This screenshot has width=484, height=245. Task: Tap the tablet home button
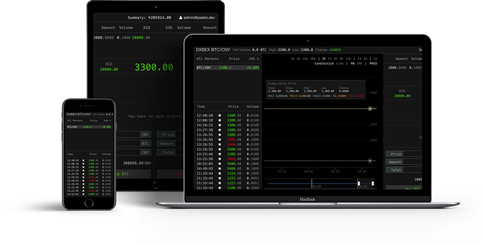tap(156, 185)
